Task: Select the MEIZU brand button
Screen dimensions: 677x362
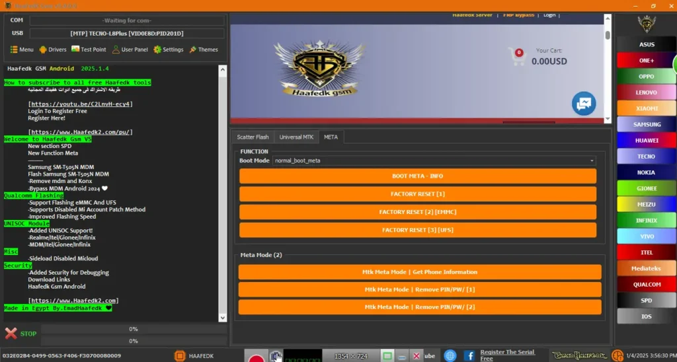Action: pos(647,204)
